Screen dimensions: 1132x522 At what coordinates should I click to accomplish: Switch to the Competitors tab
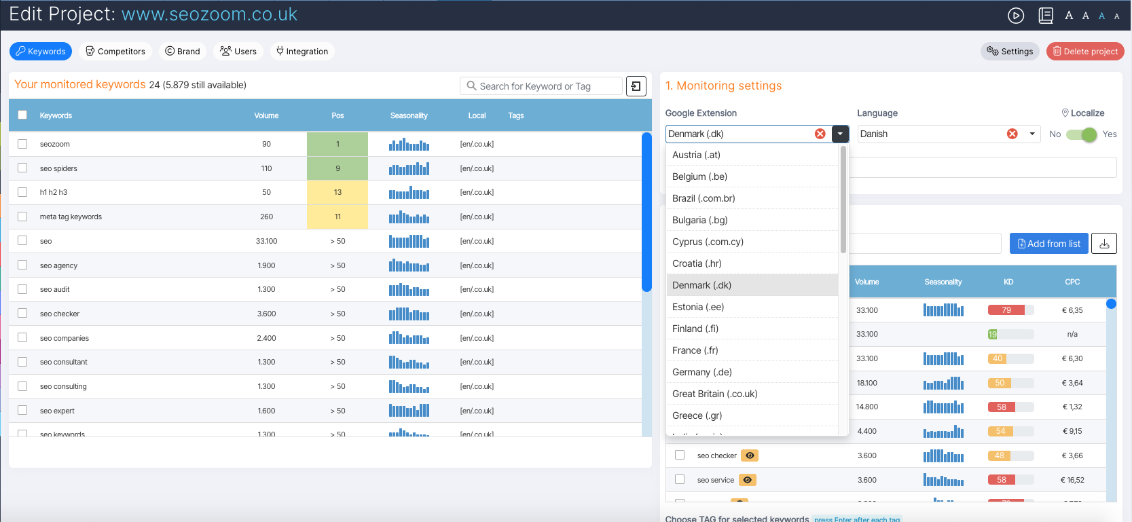[115, 52]
